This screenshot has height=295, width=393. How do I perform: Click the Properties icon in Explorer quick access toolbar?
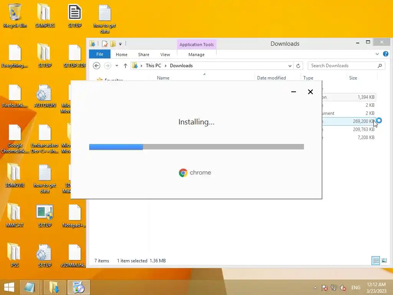105,44
